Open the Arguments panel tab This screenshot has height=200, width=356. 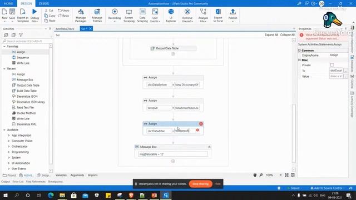click(x=77, y=176)
